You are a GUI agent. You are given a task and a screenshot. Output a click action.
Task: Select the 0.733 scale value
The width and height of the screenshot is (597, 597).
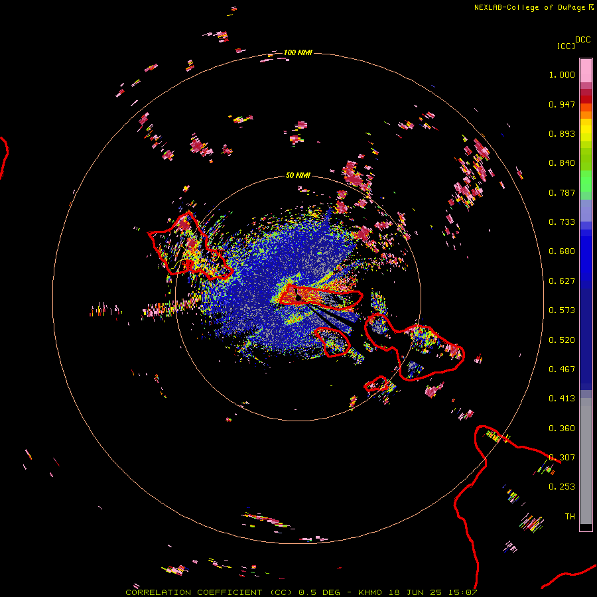coord(562,222)
